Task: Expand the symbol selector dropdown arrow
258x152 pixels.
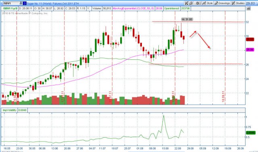Action: 21,3
